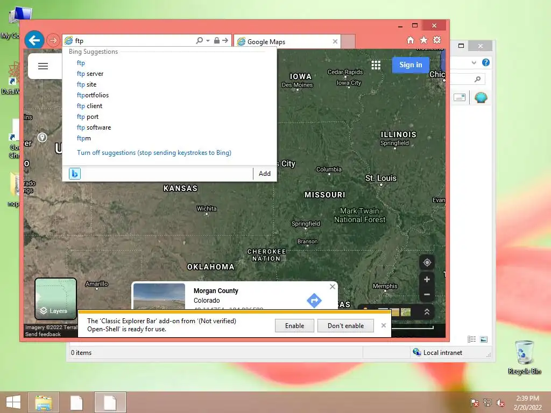Open the Windows Start button
The width and height of the screenshot is (551, 413).
coord(13,402)
